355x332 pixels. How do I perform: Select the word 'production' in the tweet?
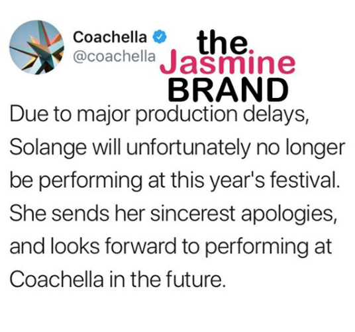tap(186, 115)
